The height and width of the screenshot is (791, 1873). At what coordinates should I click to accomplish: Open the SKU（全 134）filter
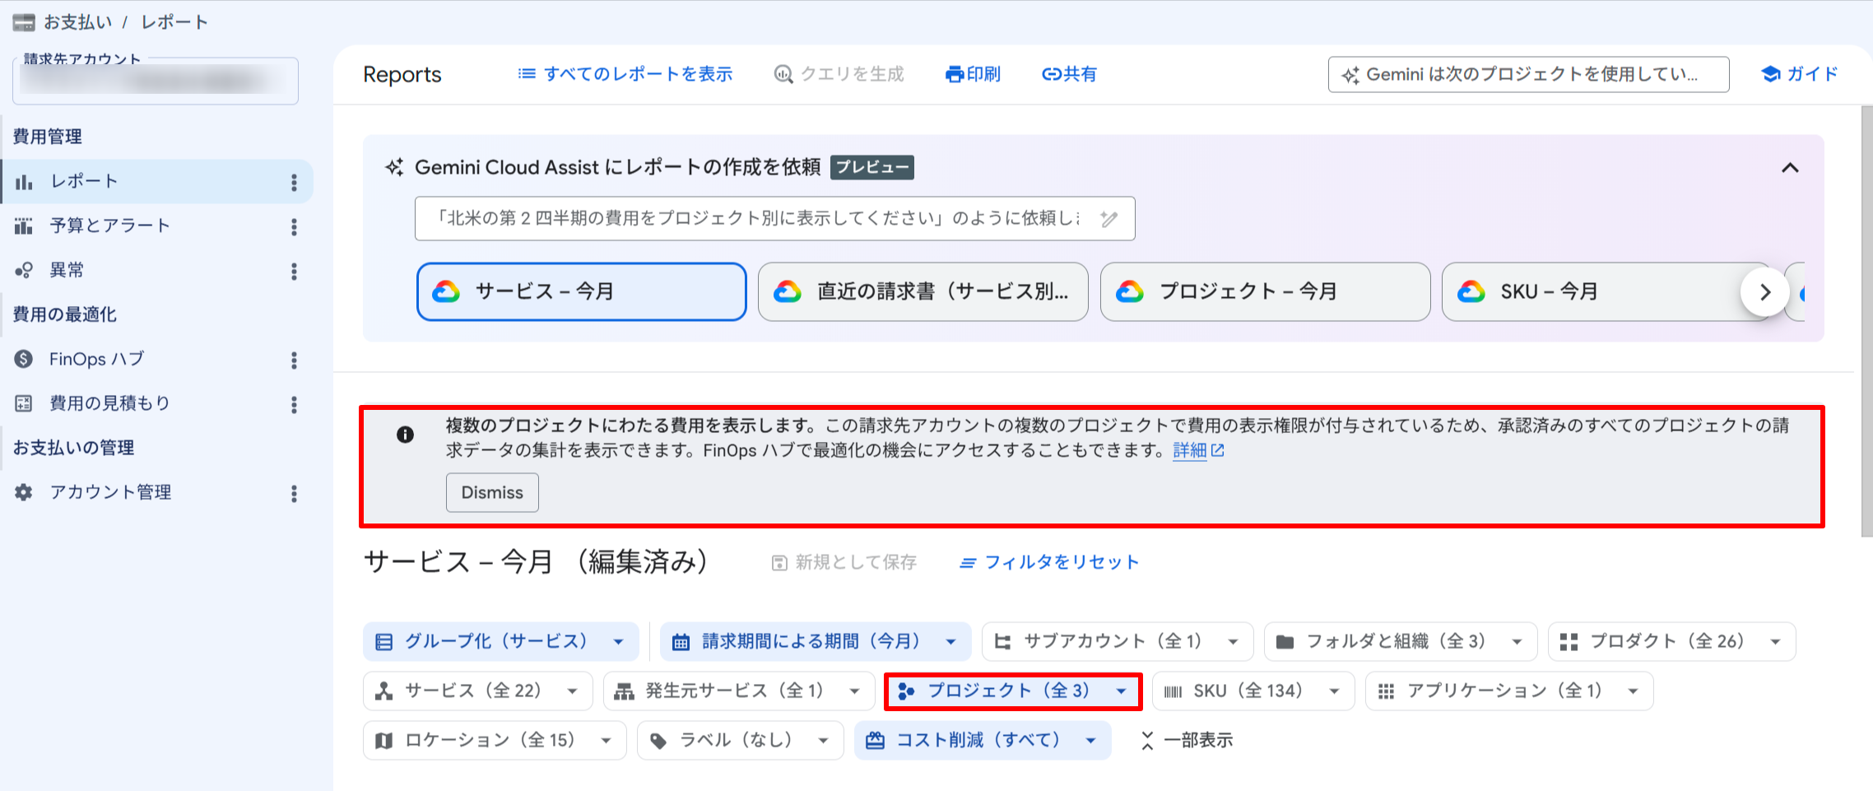point(1253,691)
